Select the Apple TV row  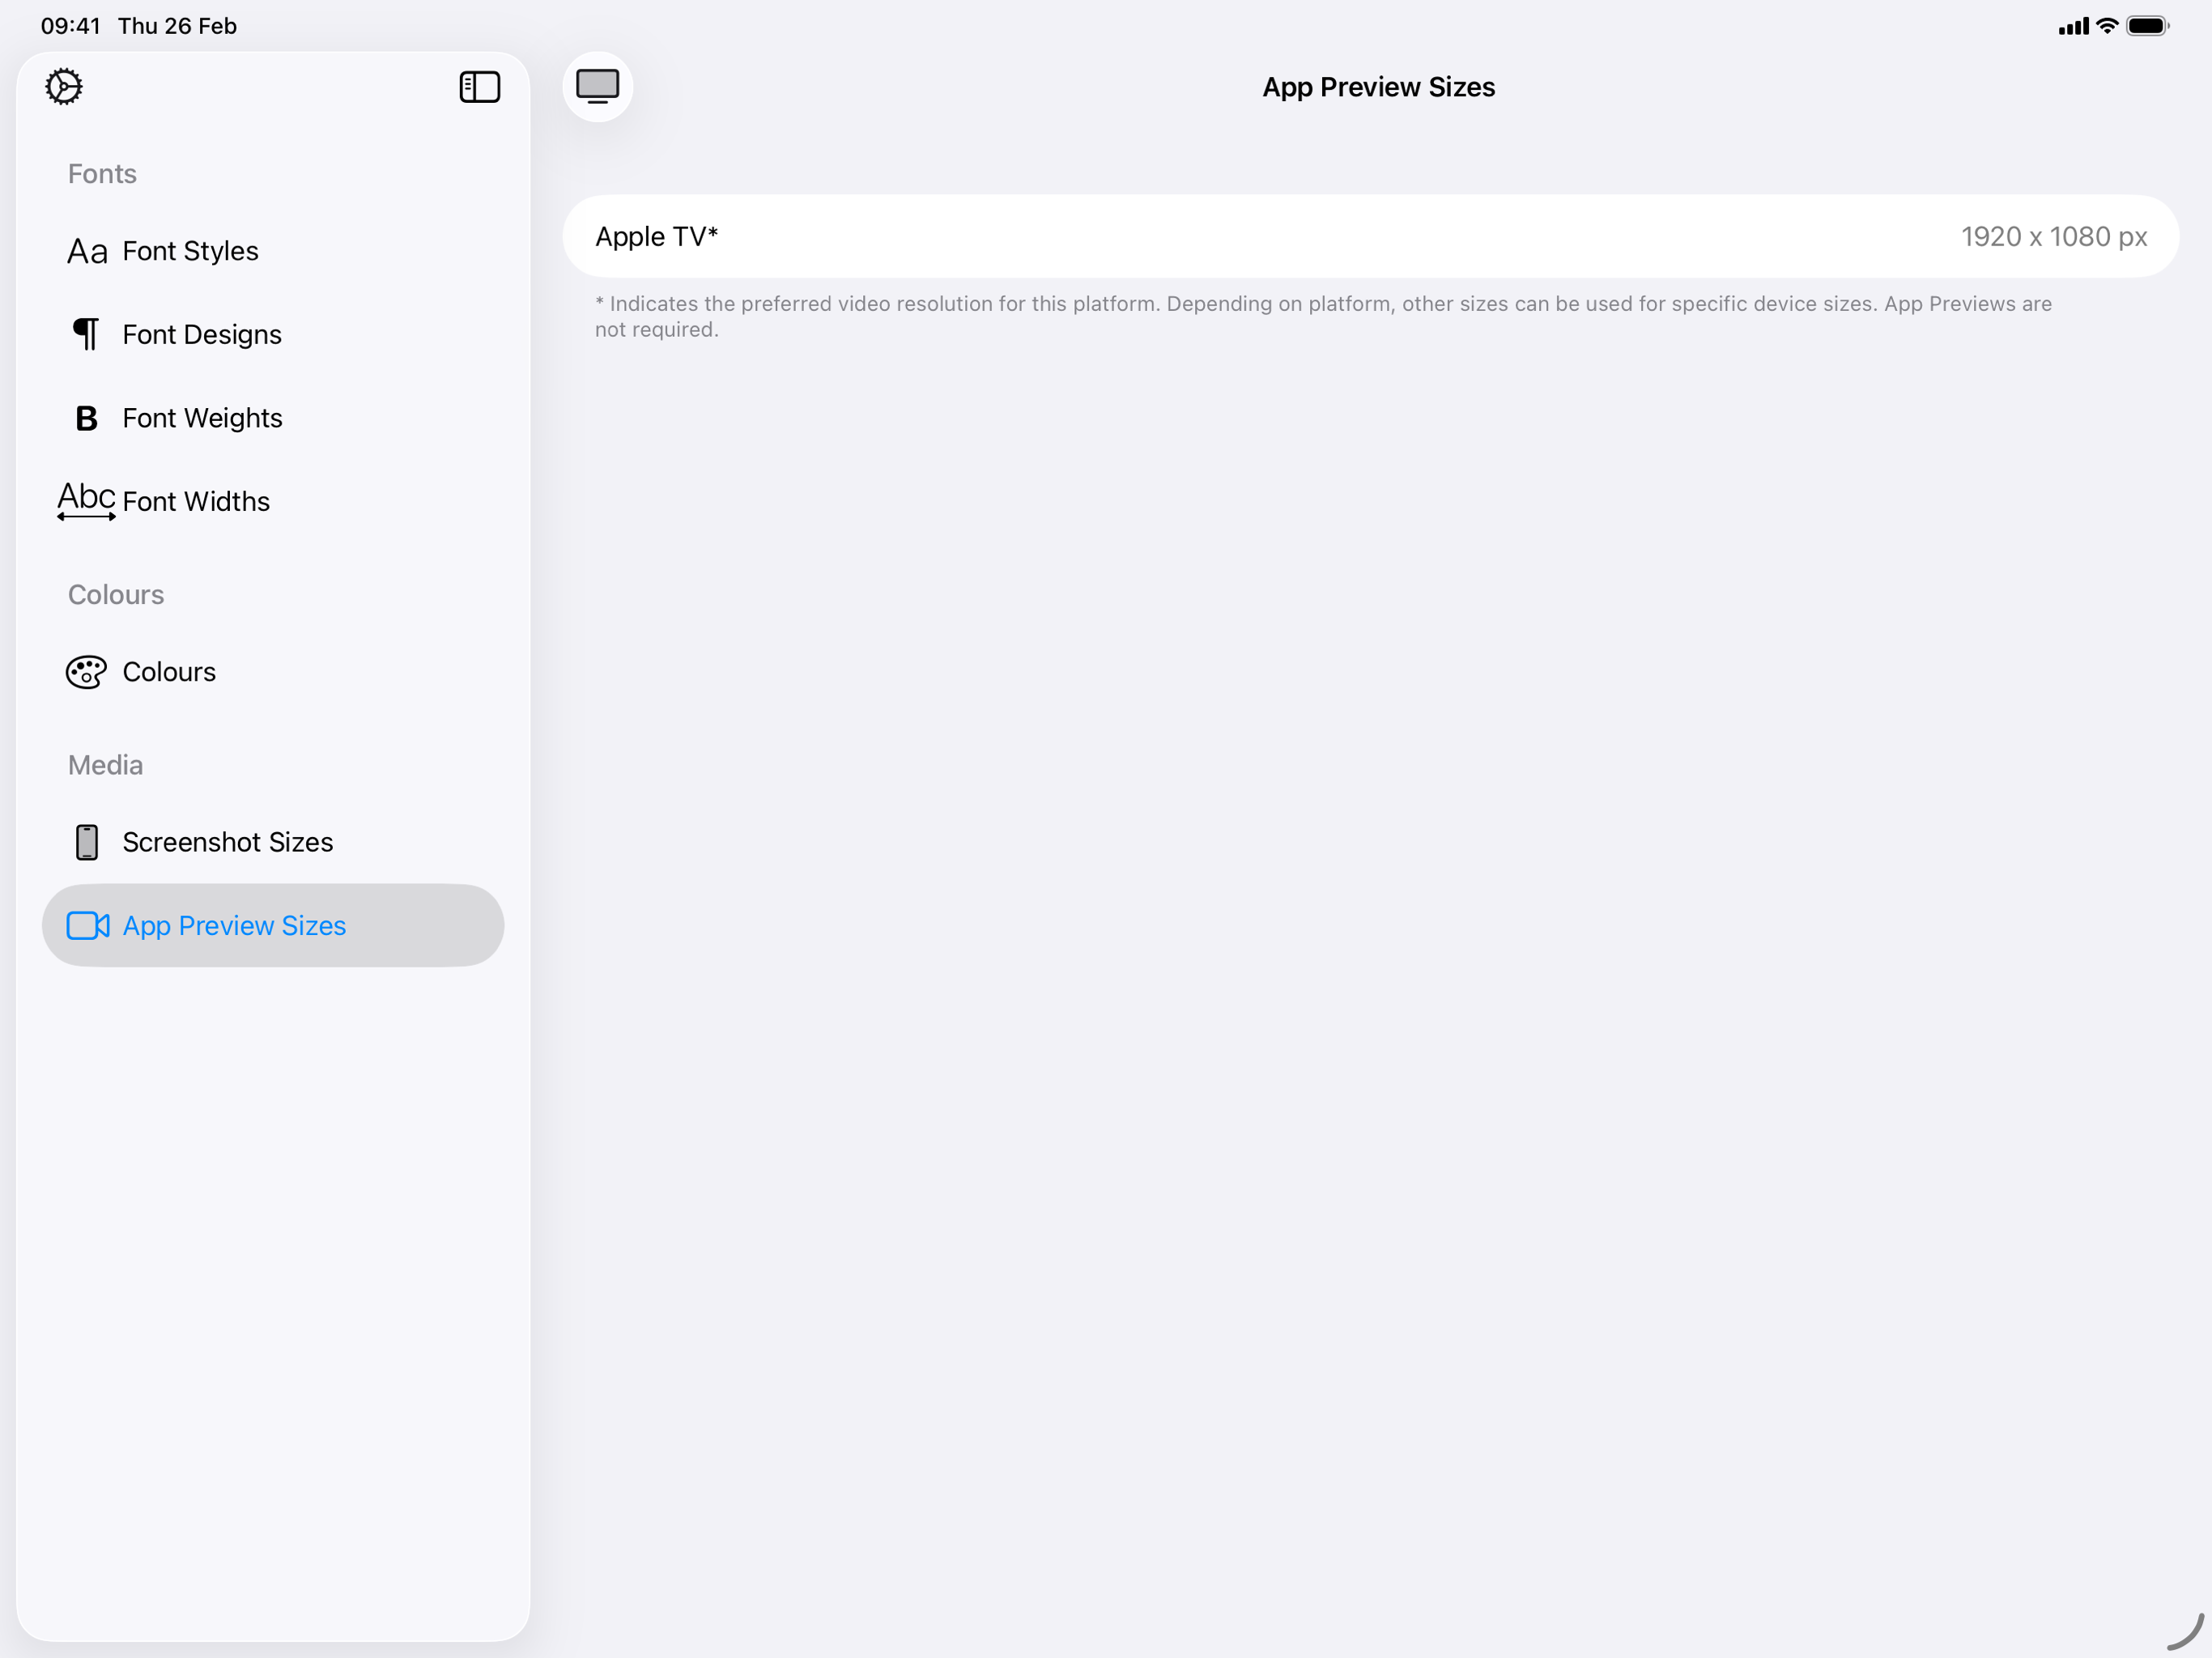click(x=1370, y=236)
